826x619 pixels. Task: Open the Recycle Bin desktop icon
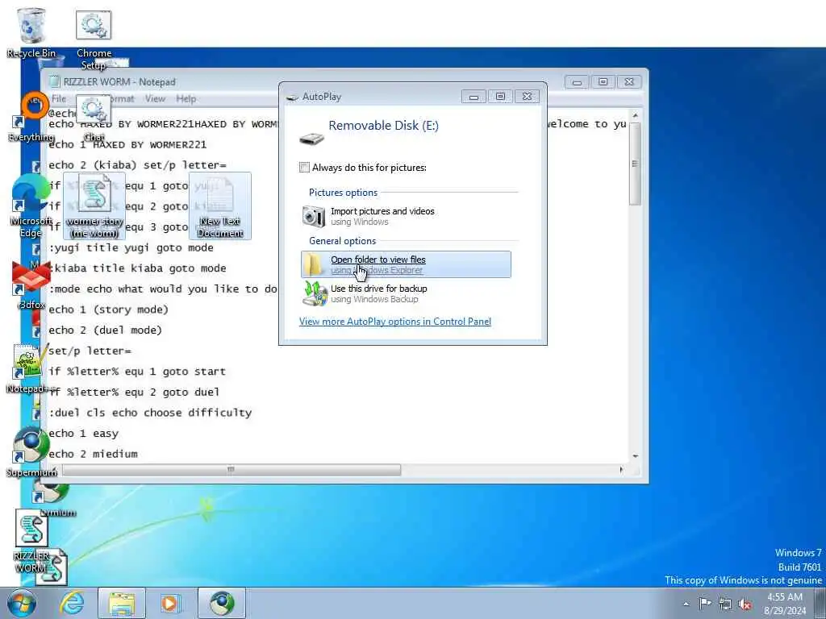(x=31, y=32)
